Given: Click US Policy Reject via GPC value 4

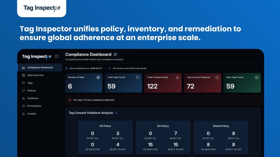Looking at the screenshot, I should pos(118,144).
